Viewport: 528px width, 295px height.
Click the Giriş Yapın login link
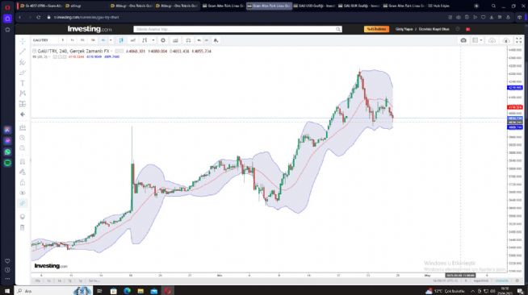coord(404,29)
